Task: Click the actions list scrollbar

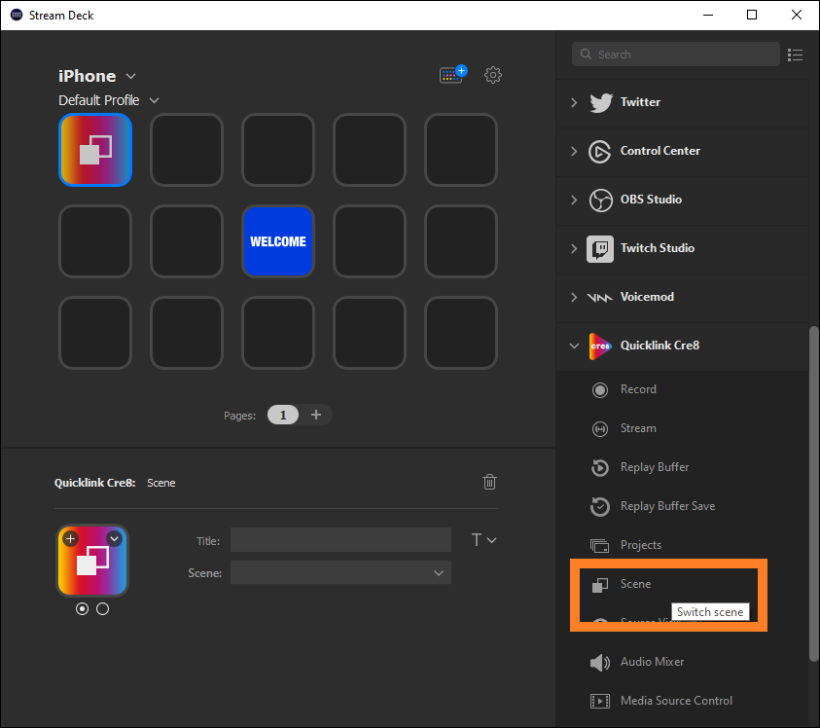Action: pos(813,493)
